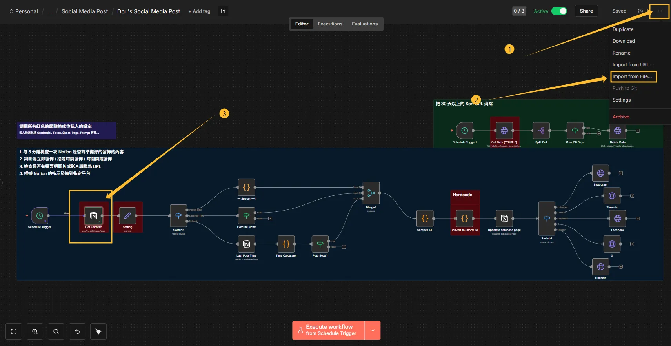
Task: Open the workflow history icon
Action: coord(640,11)
